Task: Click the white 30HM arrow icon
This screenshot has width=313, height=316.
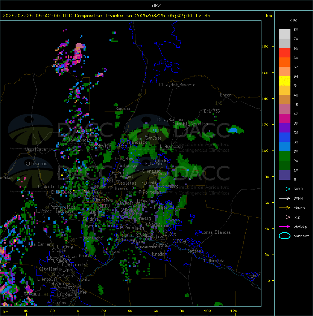Action: (x=284, y=198)
